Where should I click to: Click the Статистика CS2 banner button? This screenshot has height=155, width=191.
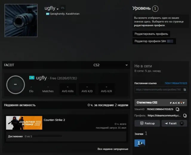[161, 103]
